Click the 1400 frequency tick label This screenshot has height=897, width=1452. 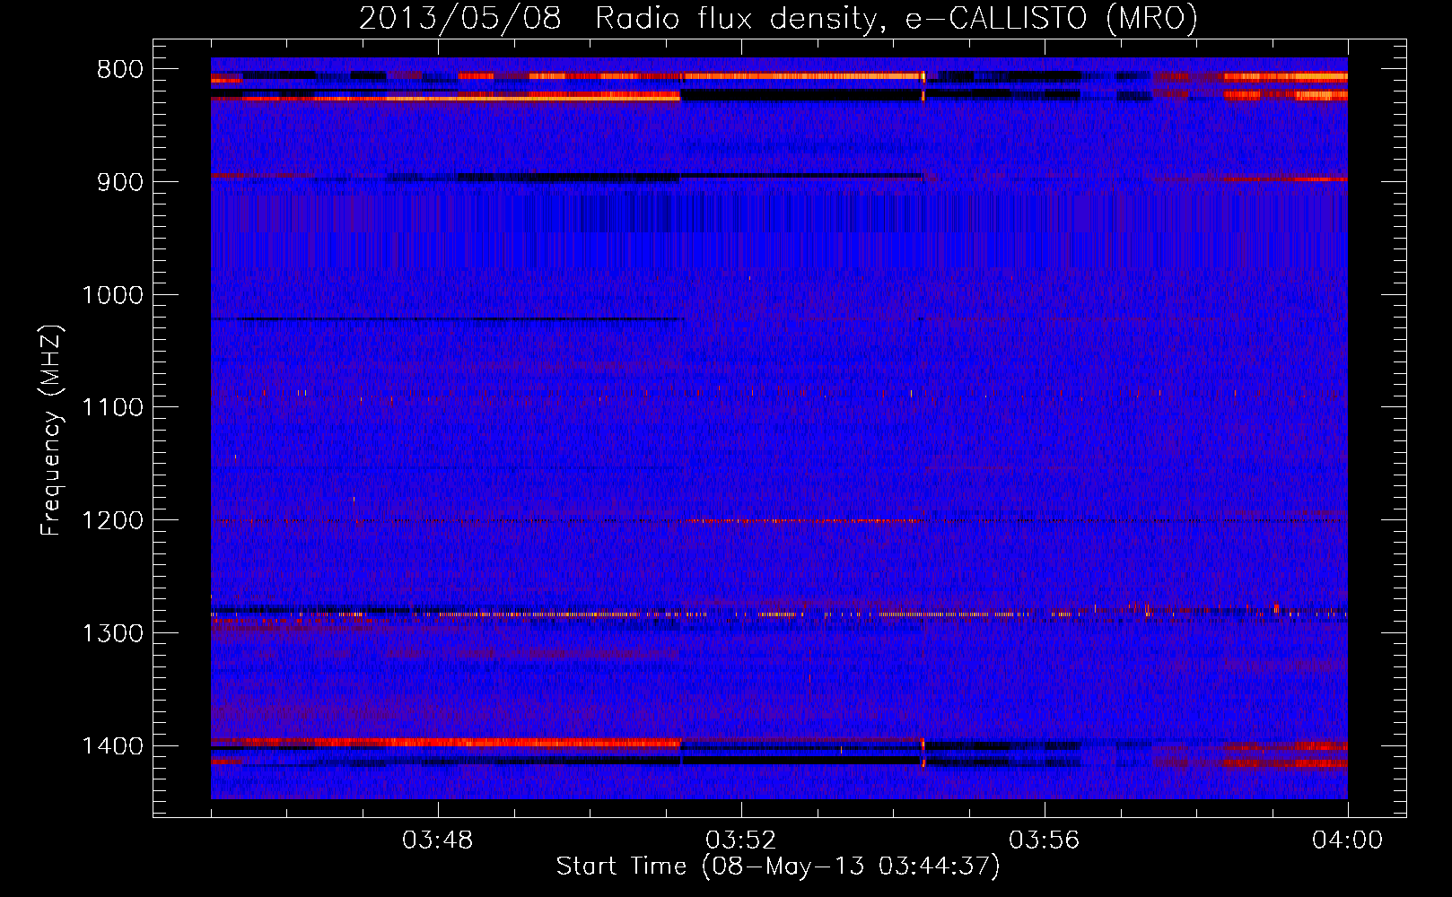(112, 746)
